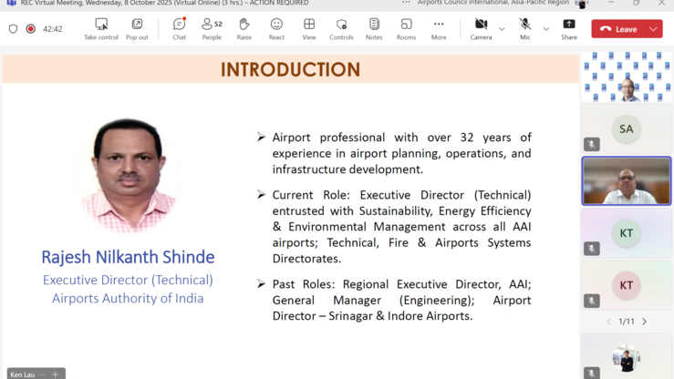Turn on the Camera
Screen dimensions: 674x379
(x=481, y=28)
